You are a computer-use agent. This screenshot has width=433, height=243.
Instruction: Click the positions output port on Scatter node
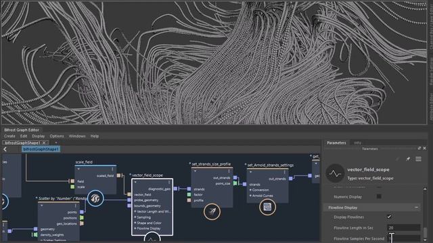[82, 217]
